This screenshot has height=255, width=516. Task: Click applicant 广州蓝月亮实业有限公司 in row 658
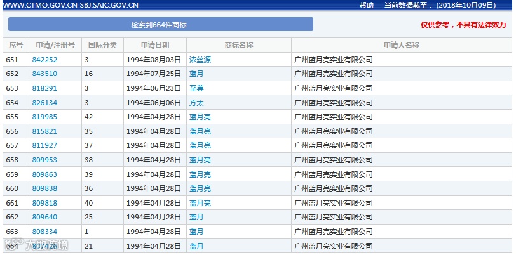tap(334, 160)
